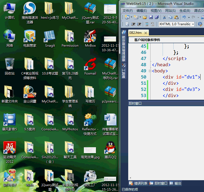Cut selection using the scissors icon
204x192 pixels.
pyautogui.click(x=164, y=17)
